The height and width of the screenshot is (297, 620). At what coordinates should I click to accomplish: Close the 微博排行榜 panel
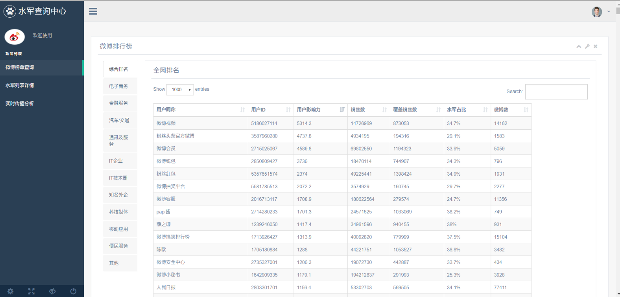point(596,46)
